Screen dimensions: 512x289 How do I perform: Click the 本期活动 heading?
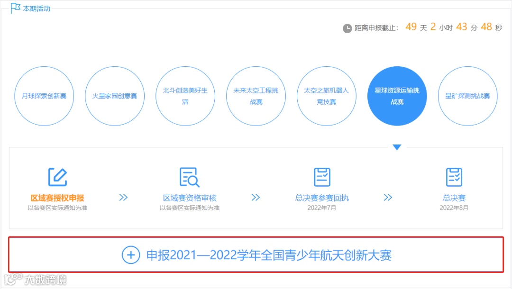click(x=37, y=9)
